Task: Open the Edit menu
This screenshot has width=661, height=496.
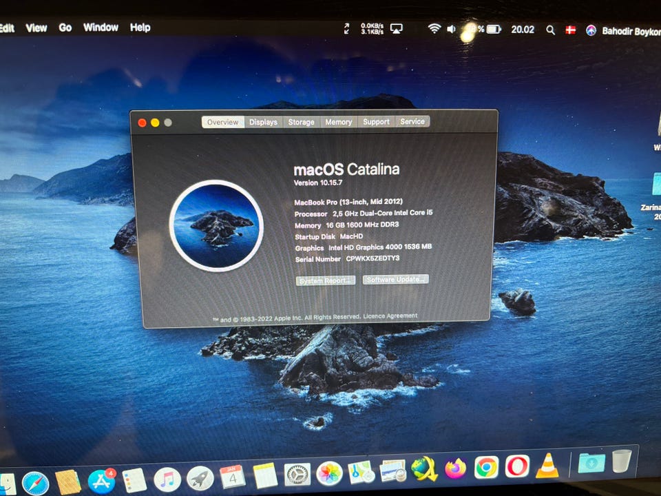Action: tap(7, 28)
